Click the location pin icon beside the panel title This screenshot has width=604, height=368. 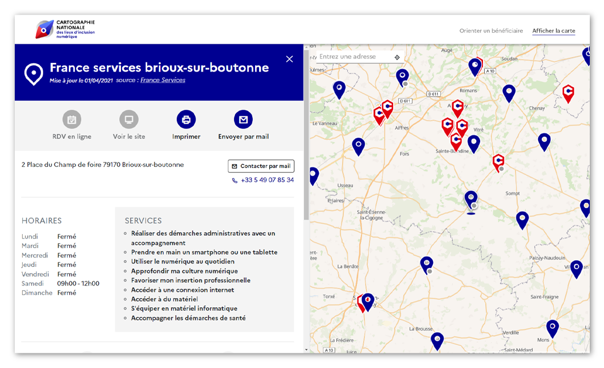tap(34, 73)
